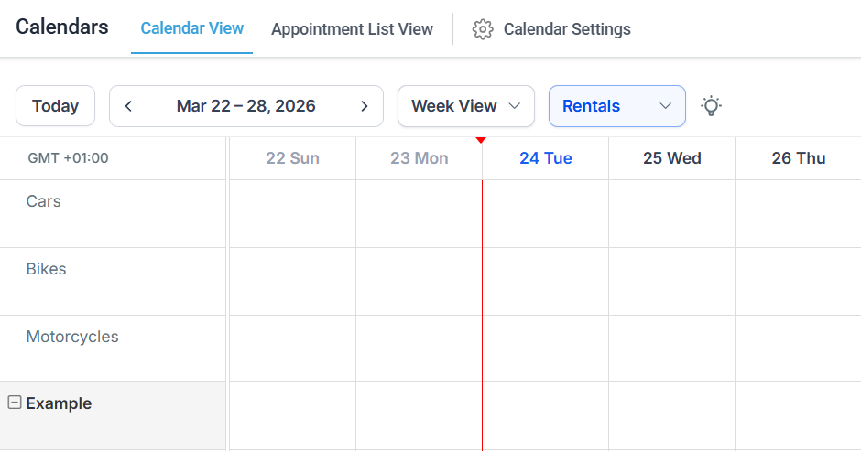
Task: Click the red current-time marker triangle
Action: [x=481, y=140]
